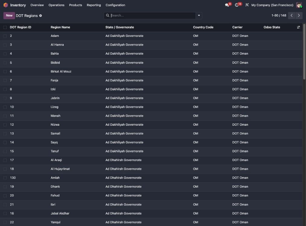
Task: Open the Configuration menu
Action: 115,5
